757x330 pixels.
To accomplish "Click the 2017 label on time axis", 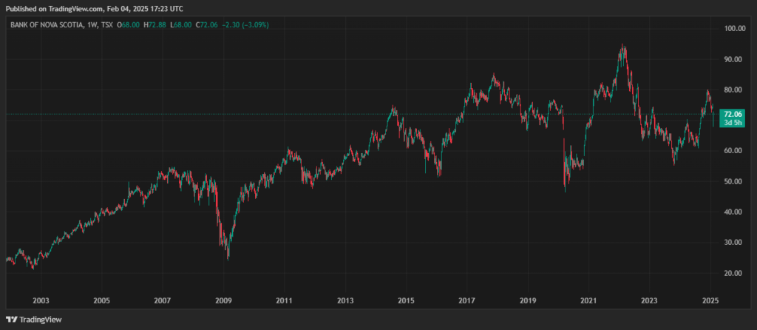I will pos(467,300).
